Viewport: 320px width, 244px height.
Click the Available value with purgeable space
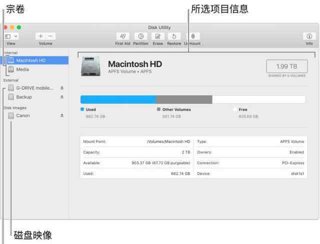[161, 163]
